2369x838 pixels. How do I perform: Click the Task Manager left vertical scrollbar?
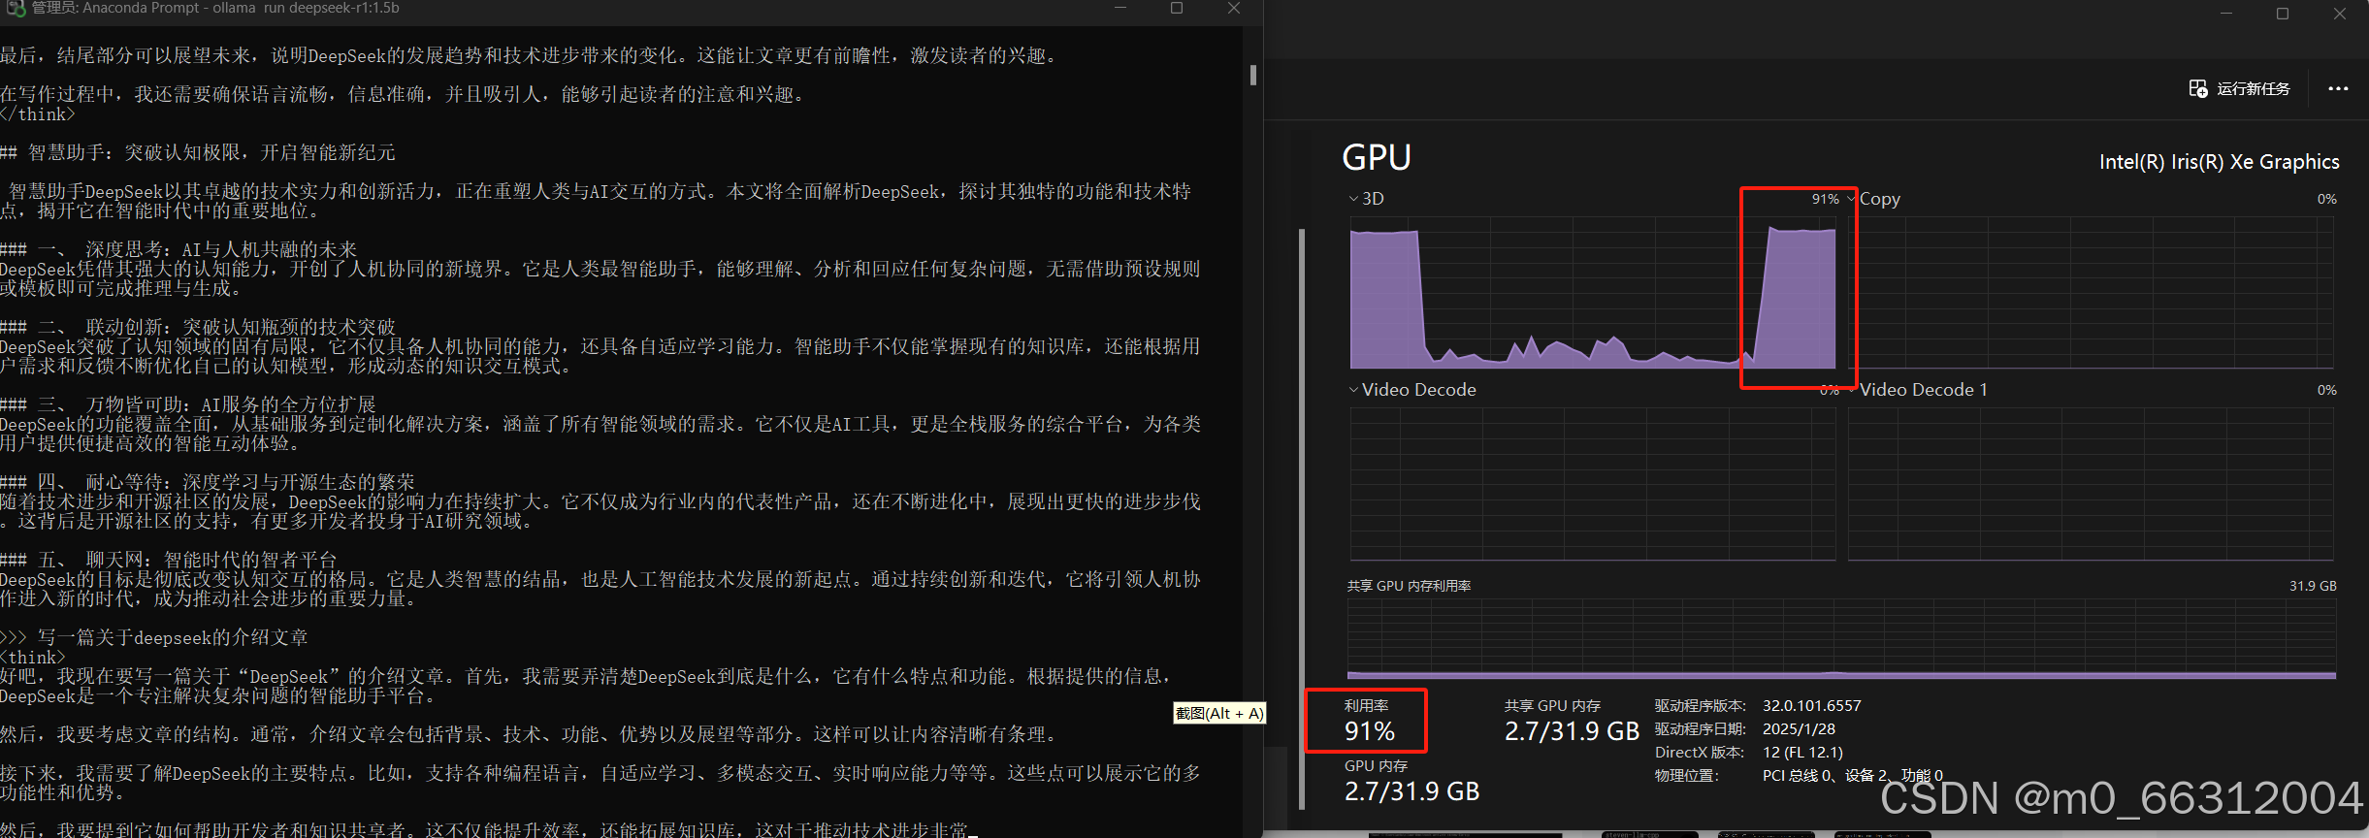click(1302, 519)
